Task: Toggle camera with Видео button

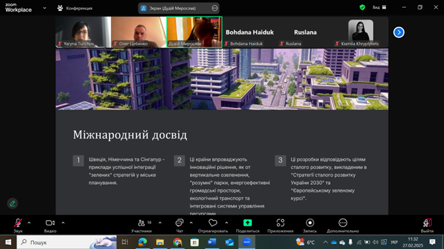Action: pyautogui.click(x=50, y=226)
